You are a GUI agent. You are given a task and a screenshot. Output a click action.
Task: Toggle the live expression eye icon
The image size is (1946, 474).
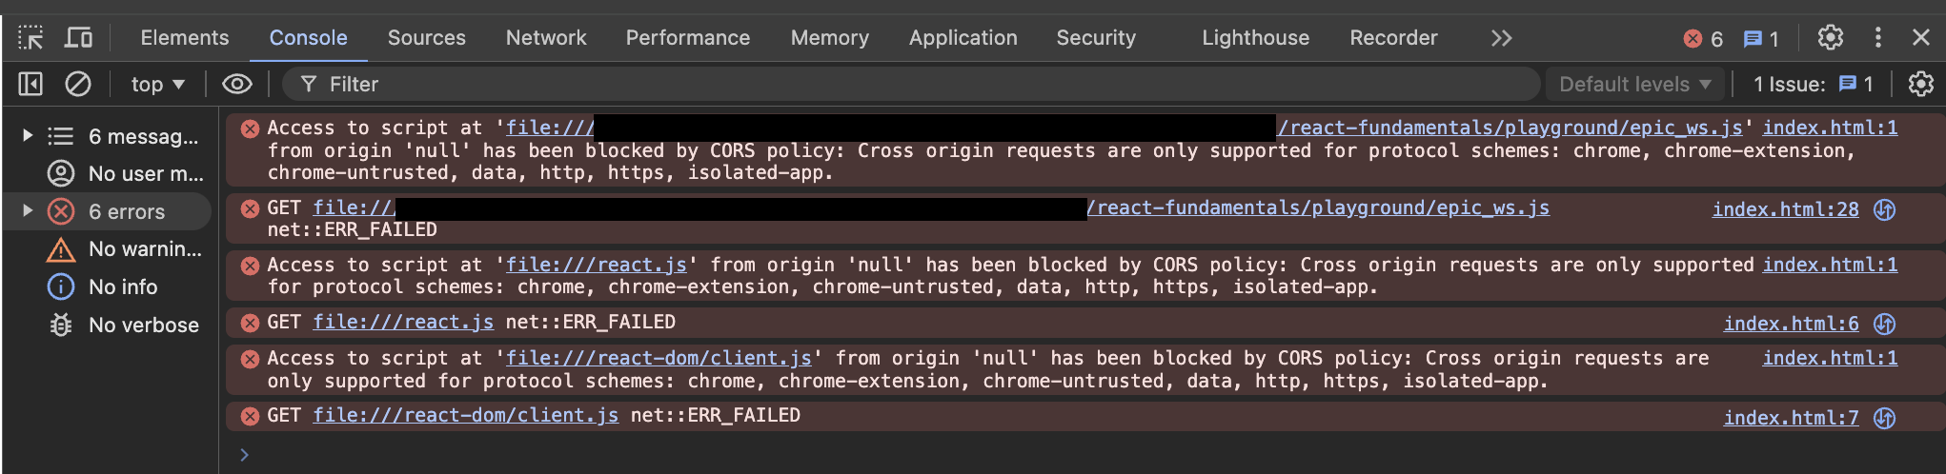tap(237, 85)
